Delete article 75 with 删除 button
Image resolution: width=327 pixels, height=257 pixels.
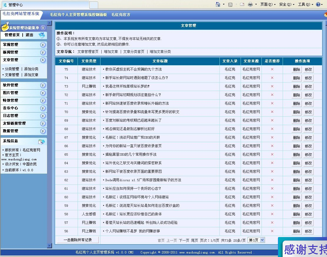[x=296, y=70]
